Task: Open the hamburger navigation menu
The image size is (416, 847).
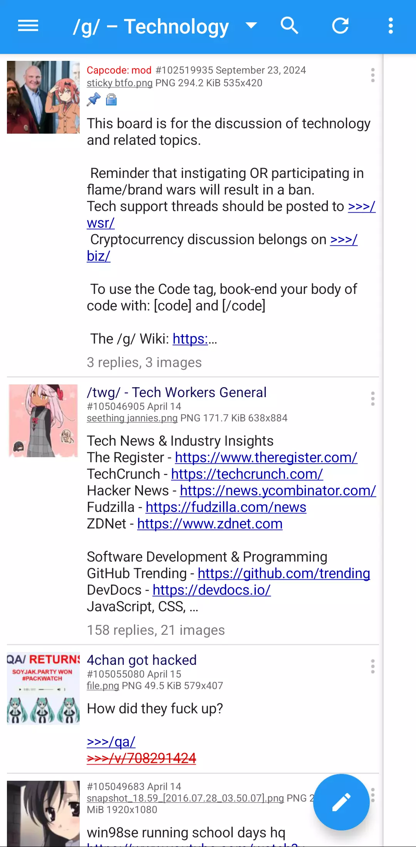Action: point(28,26)
